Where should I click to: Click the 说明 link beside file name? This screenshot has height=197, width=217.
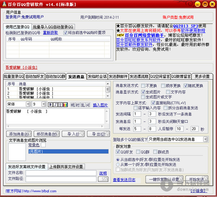[x=103, y=173]
